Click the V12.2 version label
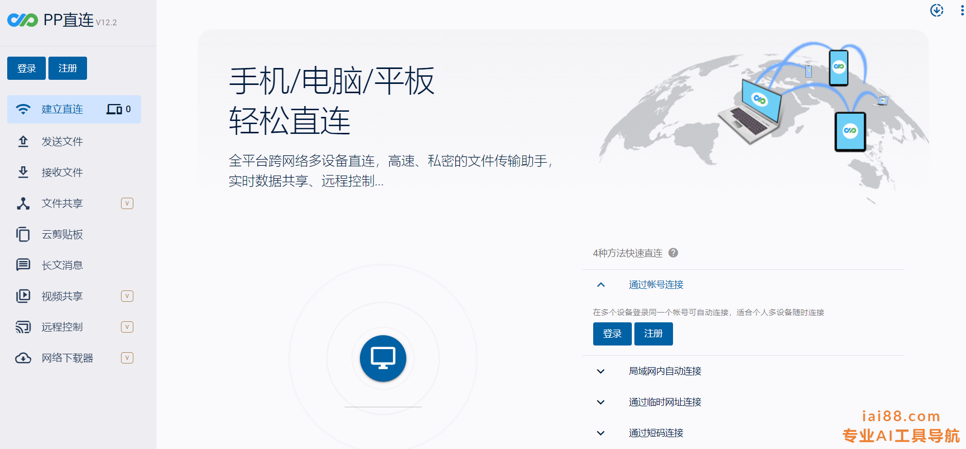 coord(107,23)
